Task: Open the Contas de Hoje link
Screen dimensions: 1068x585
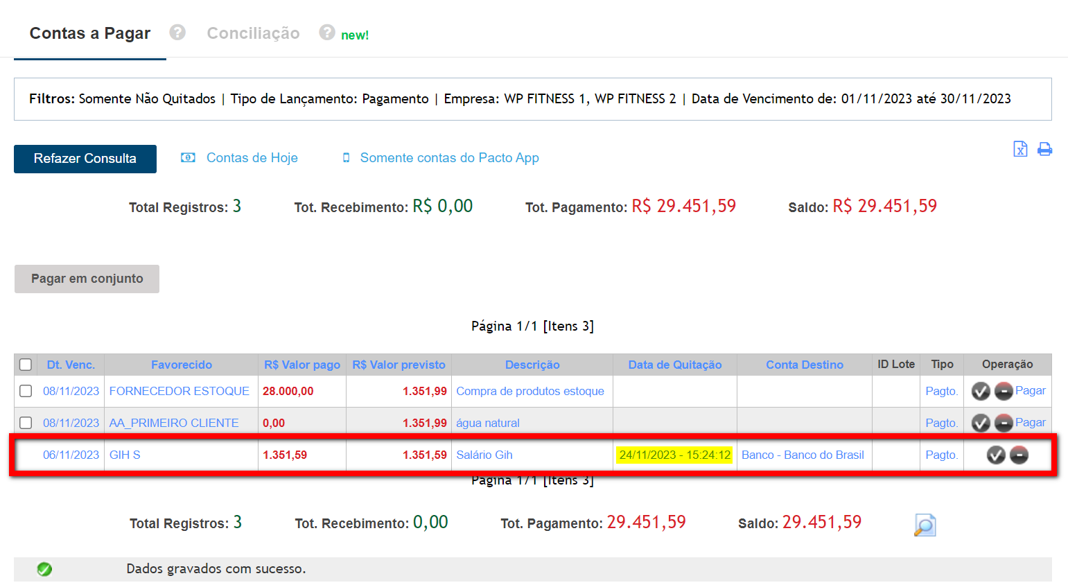Action: click(252, 158)
